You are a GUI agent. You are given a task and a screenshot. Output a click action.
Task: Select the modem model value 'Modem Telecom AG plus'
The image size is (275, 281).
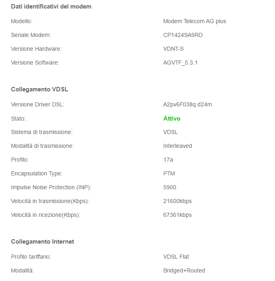tap(195, 22)
